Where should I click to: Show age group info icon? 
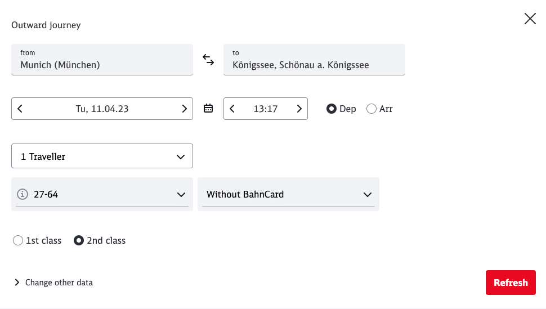tap(23, 194)
